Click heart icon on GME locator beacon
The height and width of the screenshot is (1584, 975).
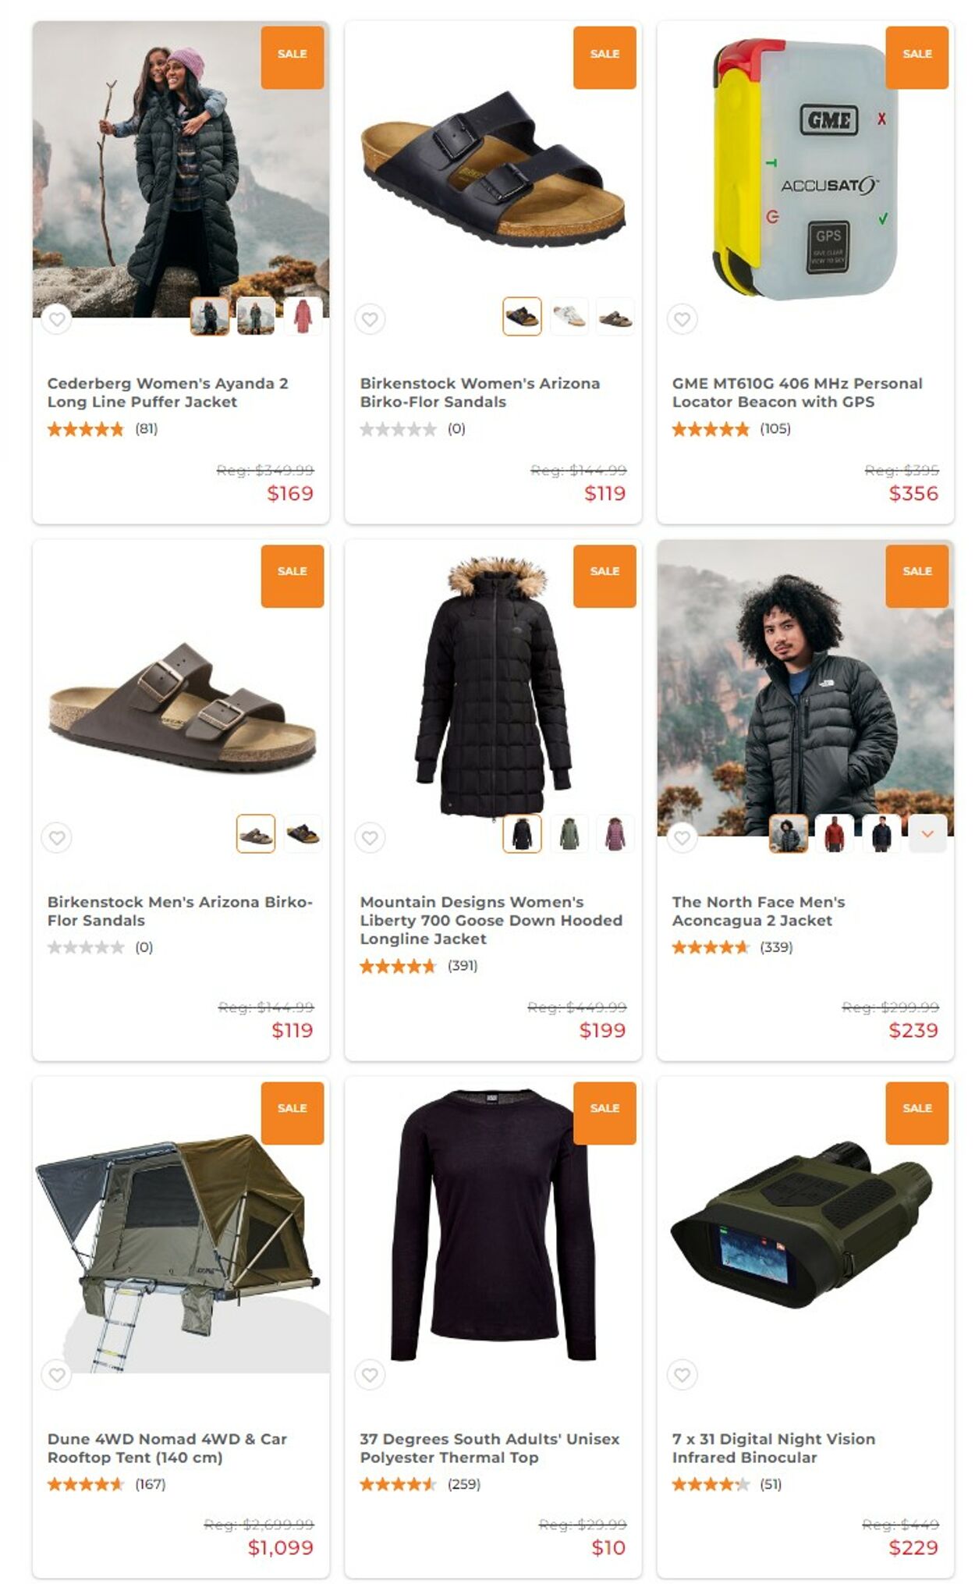tap(682, 319)
